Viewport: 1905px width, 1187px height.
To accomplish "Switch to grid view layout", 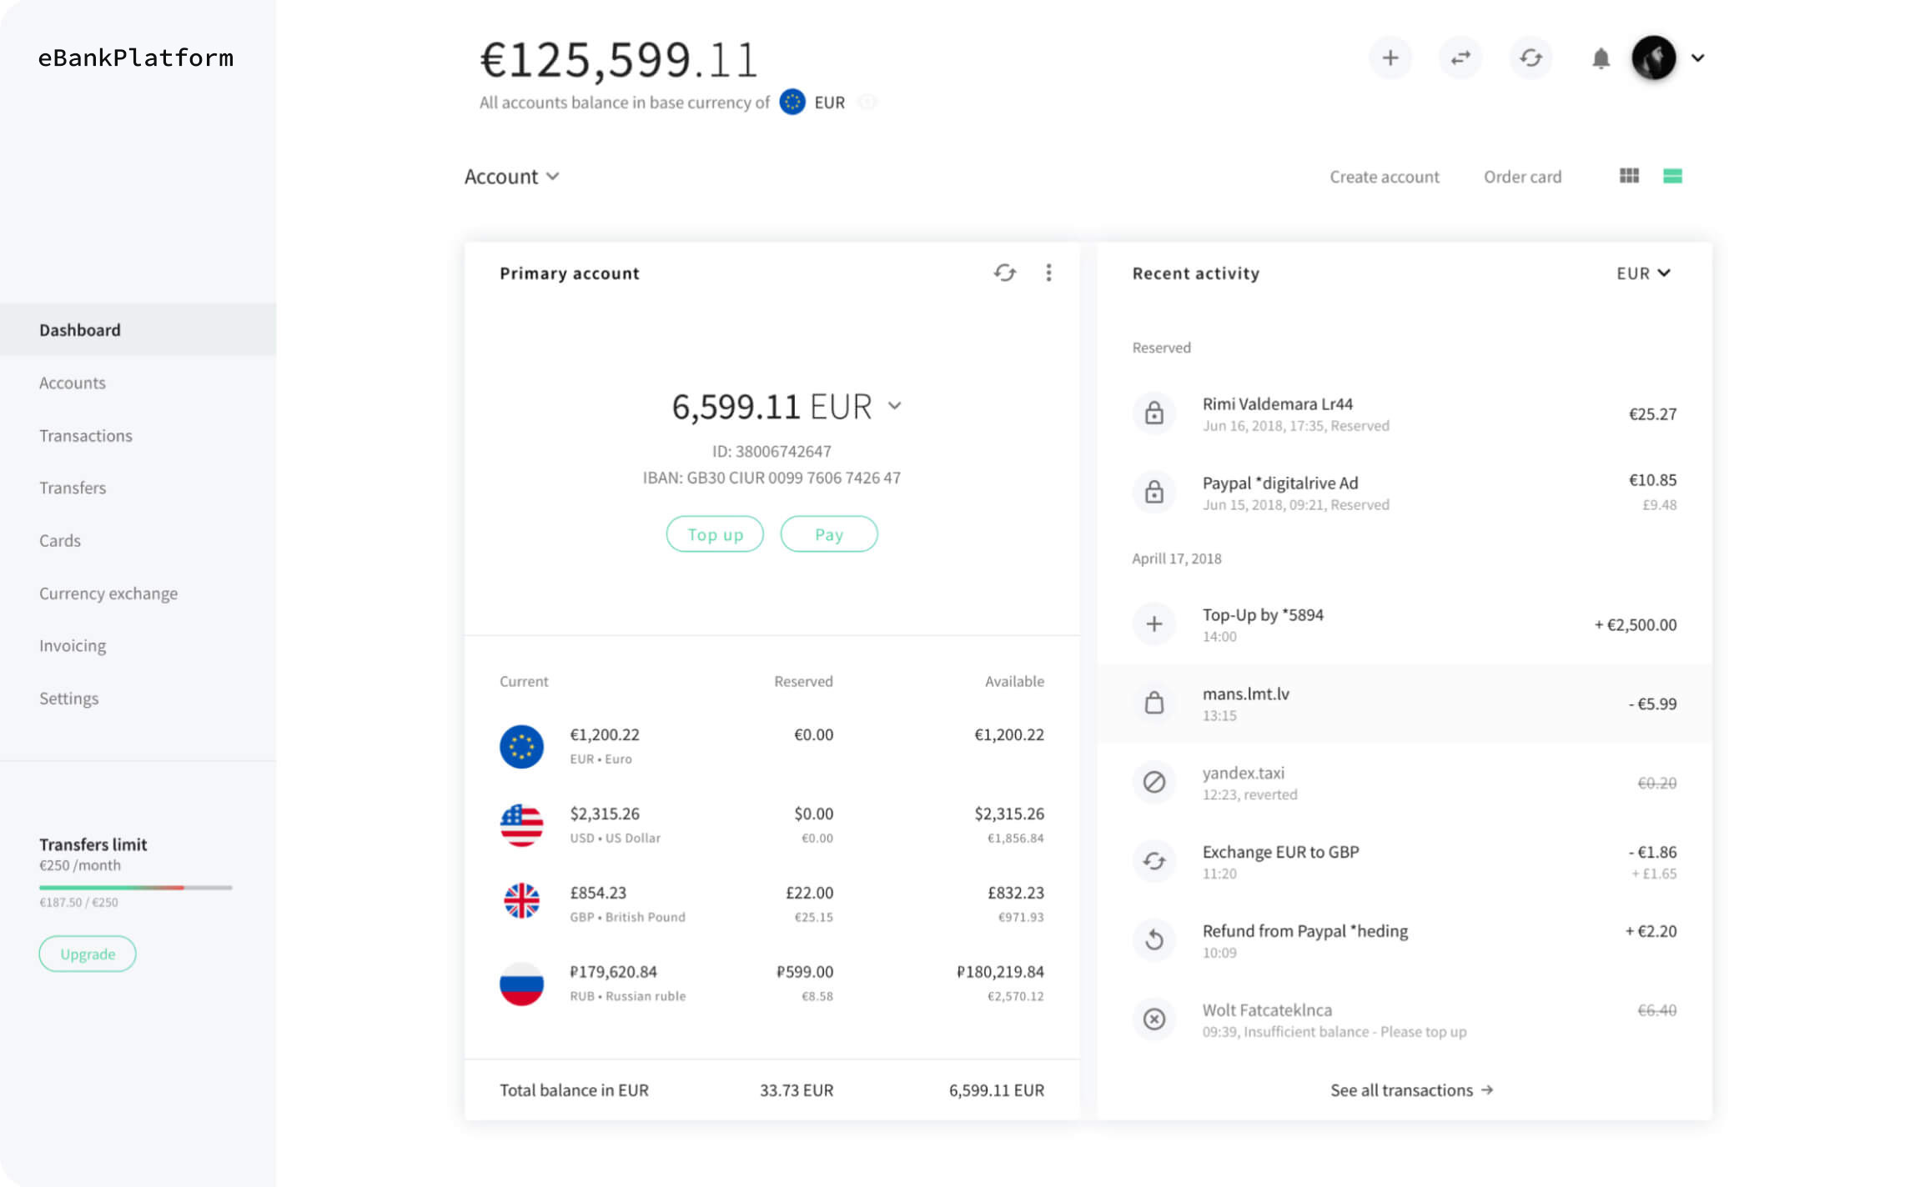I will (x=1629, y=176).
